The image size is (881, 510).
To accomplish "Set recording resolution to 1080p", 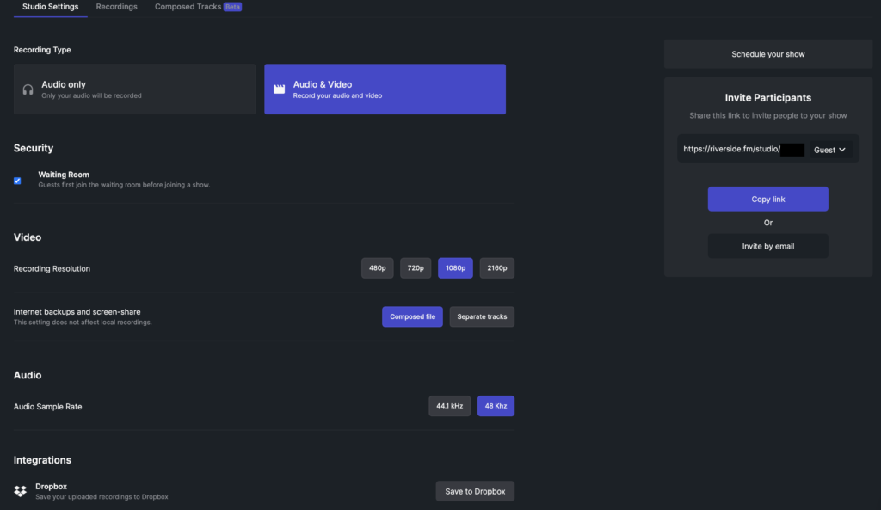I will pyautogui.click(x=455, y=268).
